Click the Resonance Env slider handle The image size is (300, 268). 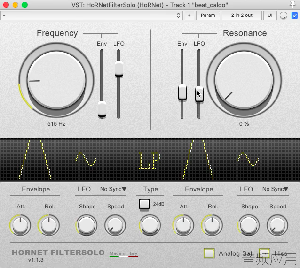(x=182, y=92)
